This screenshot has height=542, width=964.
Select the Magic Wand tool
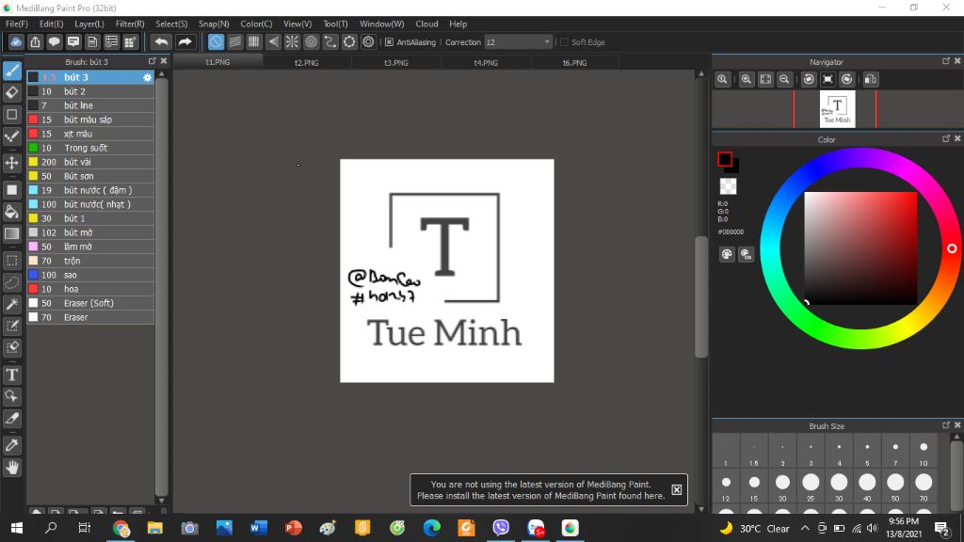click(x=11, y=304)
